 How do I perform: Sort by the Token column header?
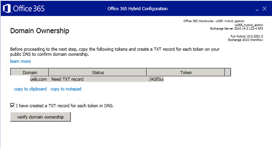(x=186, y=73)
